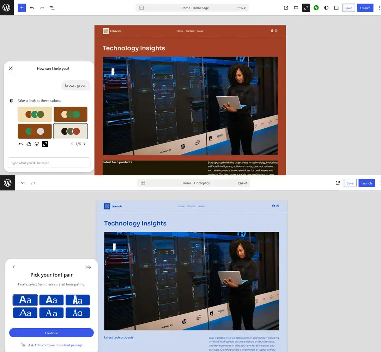Open the About menu item in the blue preview
The image size is (381, 352).
(x=201, y=206)
